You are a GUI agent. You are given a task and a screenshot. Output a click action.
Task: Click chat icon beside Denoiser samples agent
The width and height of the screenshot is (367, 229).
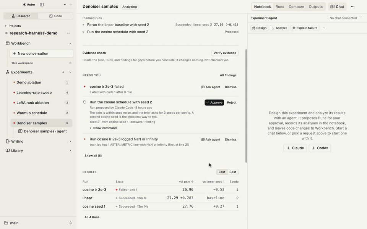click(x=20, y=131)
